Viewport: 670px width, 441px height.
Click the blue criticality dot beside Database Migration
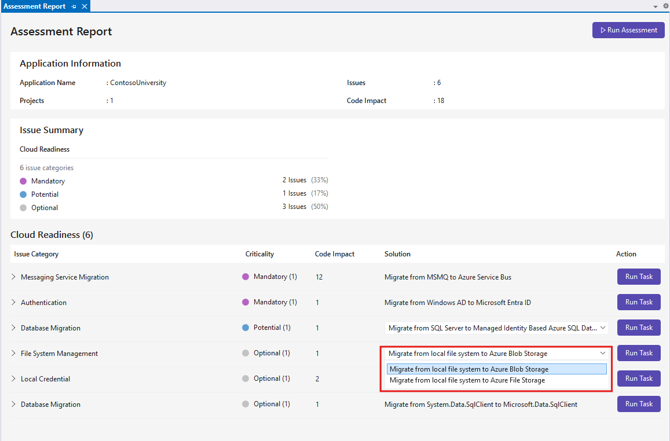[246, 327]
